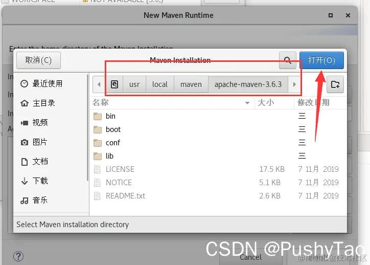
Task: Click the NOTICE size 5.1 KB cell
Action: [x=270, y=182]
